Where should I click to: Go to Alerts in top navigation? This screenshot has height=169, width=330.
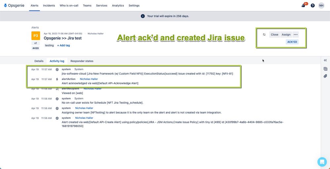[x=34, y=6]
